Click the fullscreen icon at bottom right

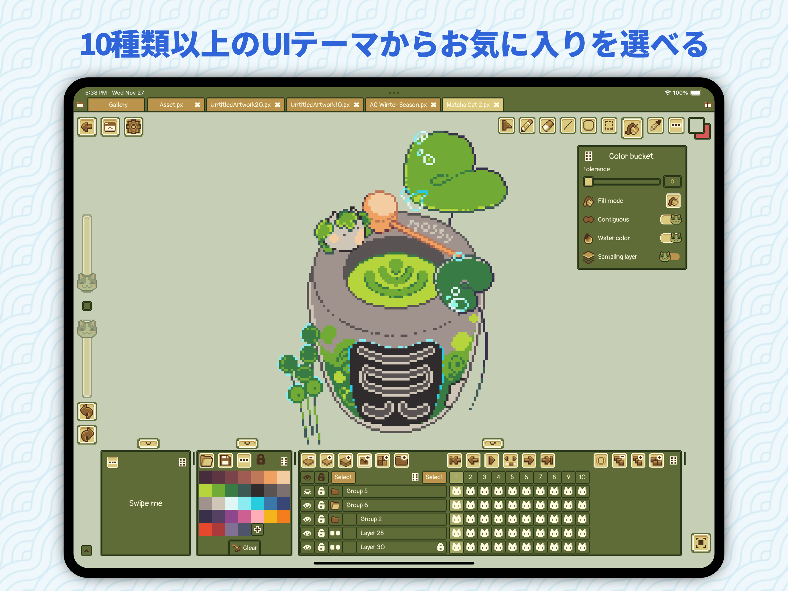(x=701, y=543)
